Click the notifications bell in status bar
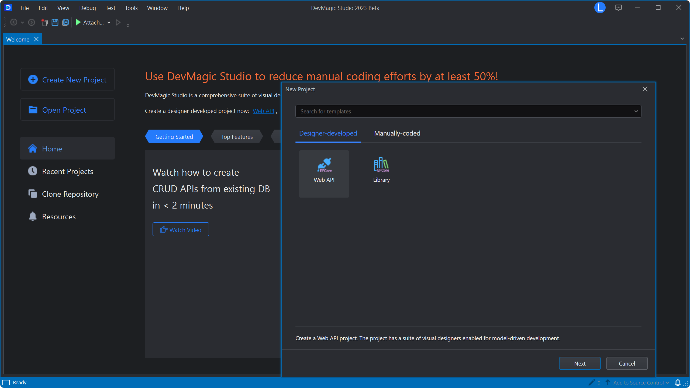The width and height of the screenshot is (690, 388). 677,383
